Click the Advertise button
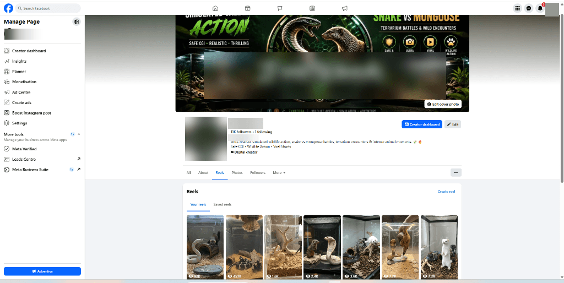Viewport: 564px width, 283px height. (x=42, y=271)
